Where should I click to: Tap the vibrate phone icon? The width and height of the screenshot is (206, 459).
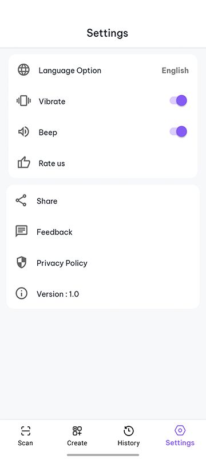(x=23, y=101)
